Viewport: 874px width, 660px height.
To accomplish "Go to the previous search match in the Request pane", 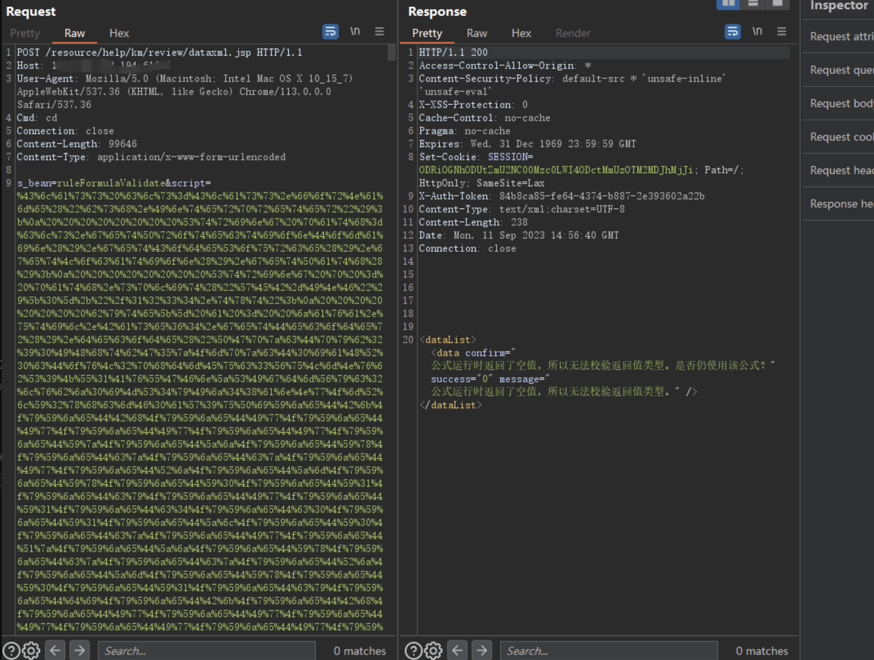I will (x=55, y=650).
